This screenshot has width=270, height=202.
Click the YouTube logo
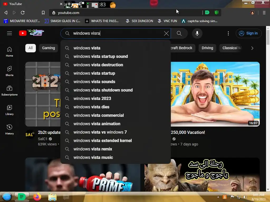(x=32, y=33)
